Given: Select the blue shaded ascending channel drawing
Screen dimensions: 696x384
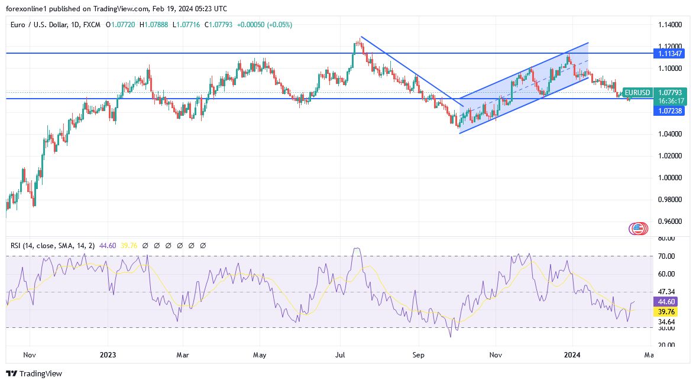Looking at the screenshot, I should [x=524, y=88].
